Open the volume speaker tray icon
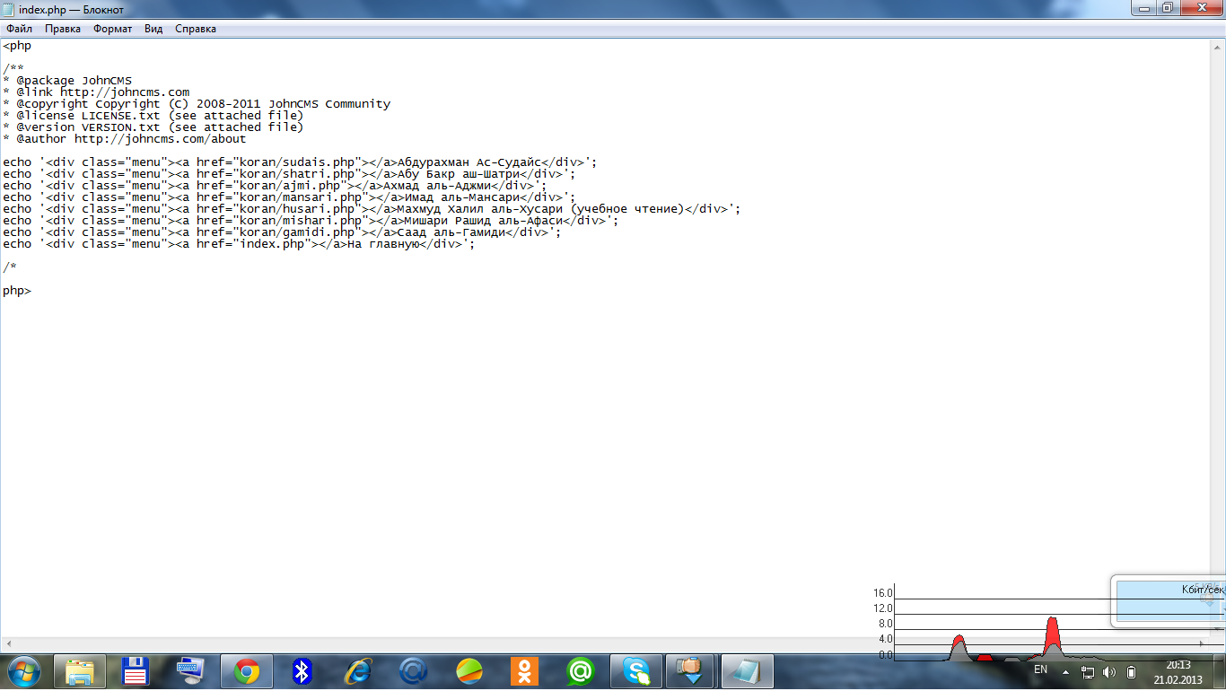This screenshot has width=1226, height=691. [1109, 672]
